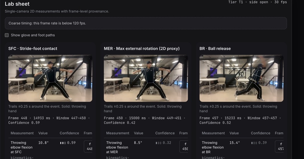The height and width of the screenshot is (159, 304).
Task: Click trails caption under SFC thumbnail
Action: pyautogui.click(x=47, y=109)
